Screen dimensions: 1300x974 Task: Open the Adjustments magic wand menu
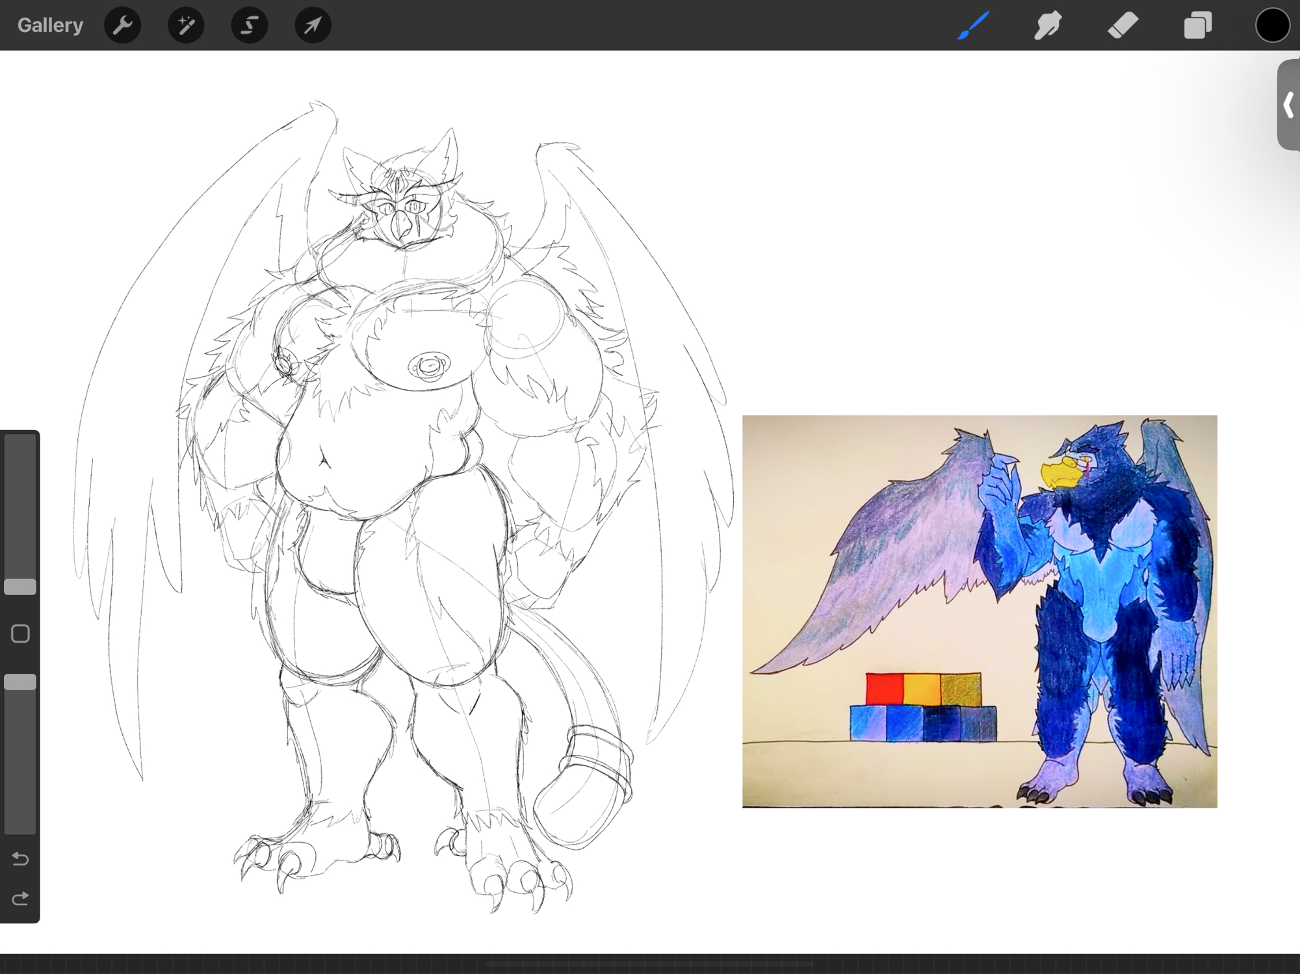pos(186,25)
